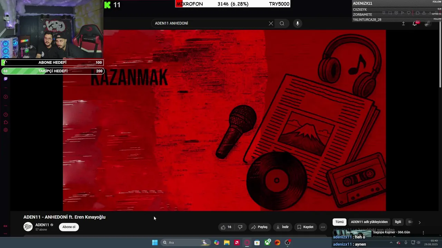Select the ADEN11 adlı yükleyiciden chip
442x248 pixels.
[369, 222]
